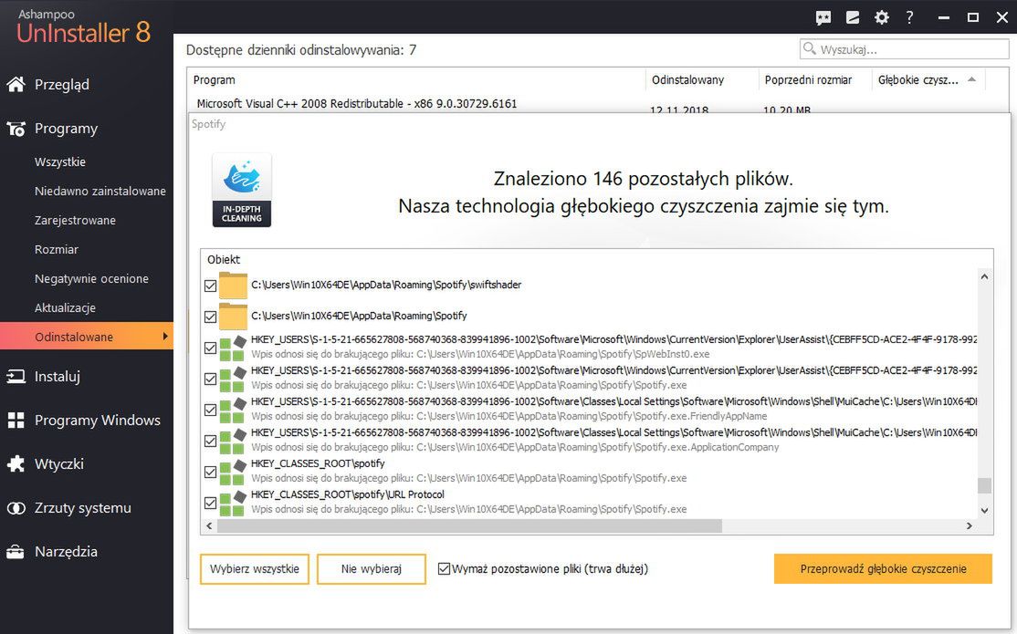Click the feedback chat icon in title bar
Screen dimensions: 1017x634
(823, 16)
